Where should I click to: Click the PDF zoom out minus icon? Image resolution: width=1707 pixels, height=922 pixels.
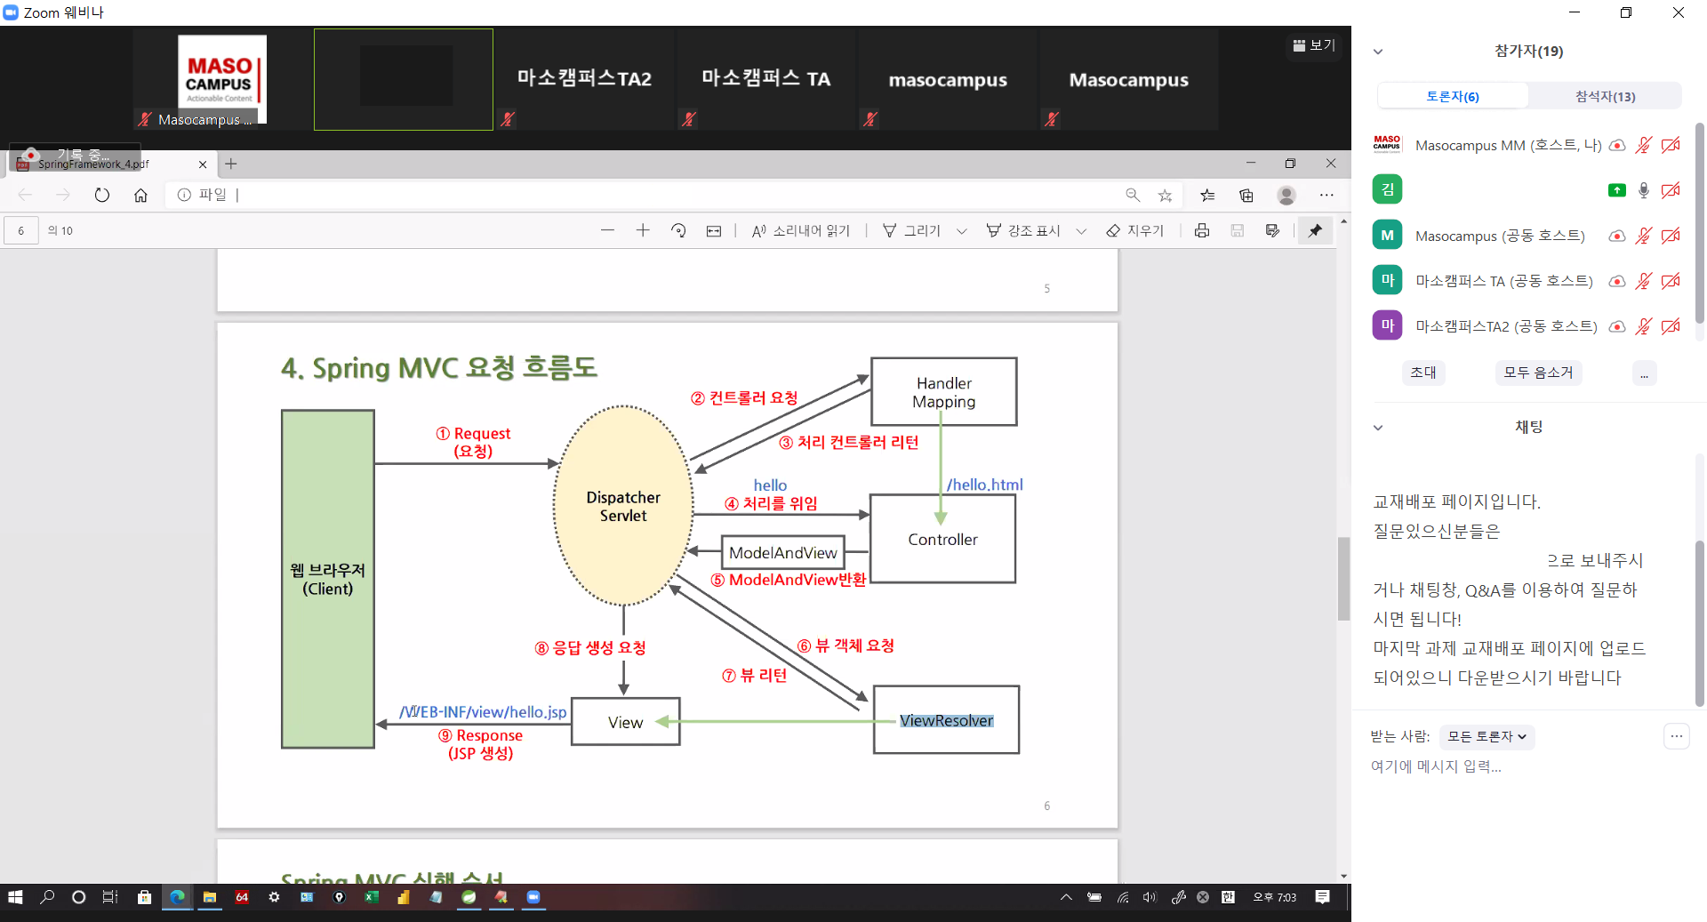point(607,230)
